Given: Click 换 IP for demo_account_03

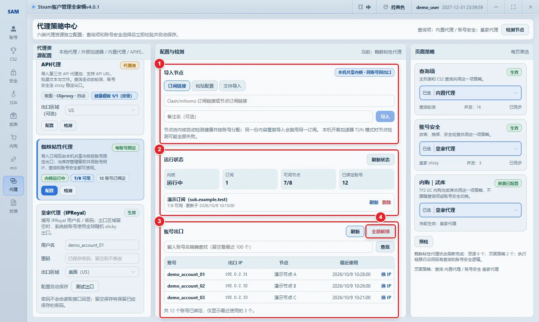Looking at the screenshot, I should 386,297.
